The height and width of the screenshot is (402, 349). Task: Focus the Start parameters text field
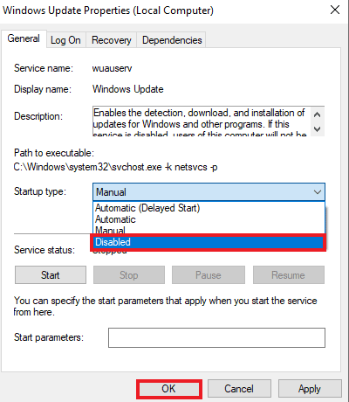(216, 337)
